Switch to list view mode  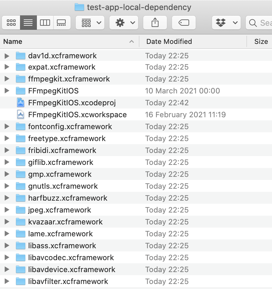click(x=28, y=23)
